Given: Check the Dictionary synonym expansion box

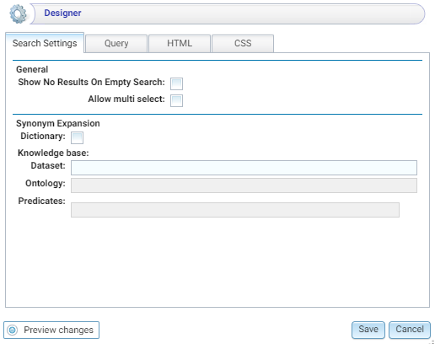Looking at the screenshot, I should click(77, 137).
